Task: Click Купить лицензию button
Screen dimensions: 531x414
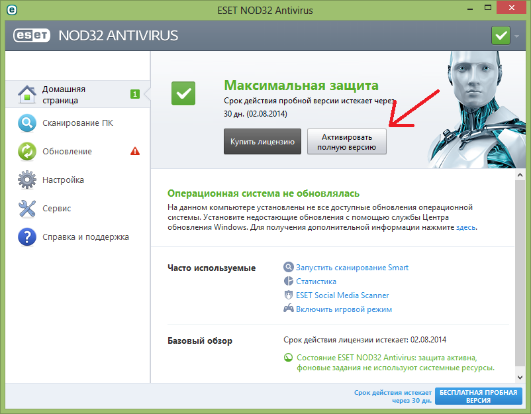Action: (262, 142)
